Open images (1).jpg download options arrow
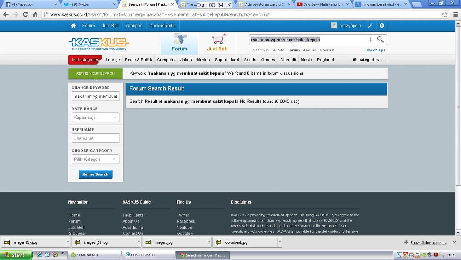The width and height of the screenshot is (461, 260). (138, 242)
